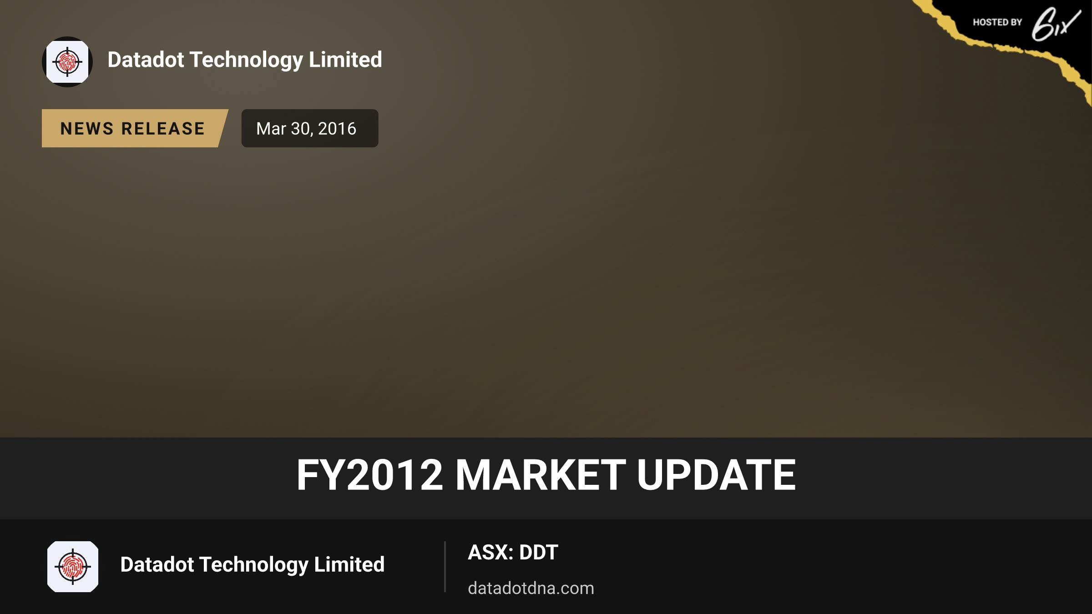Screen dimensions: 1092x614
Task: Open the datadotdna.com website link
Action: [531, 588]
